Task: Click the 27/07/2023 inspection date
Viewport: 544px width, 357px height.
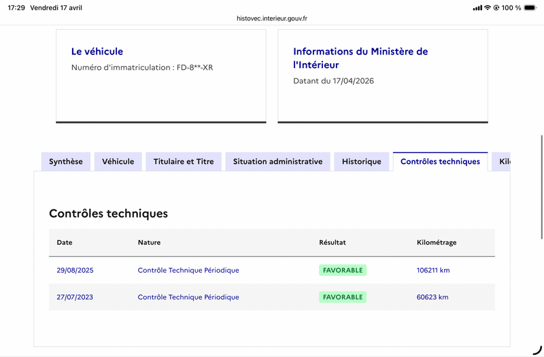Action: [75, 297]
